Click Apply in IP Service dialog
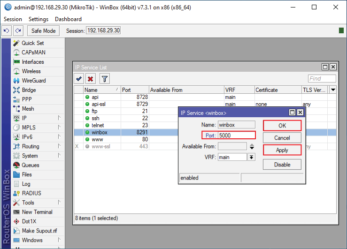Viewport: 347px width, 249px height. 282,150
